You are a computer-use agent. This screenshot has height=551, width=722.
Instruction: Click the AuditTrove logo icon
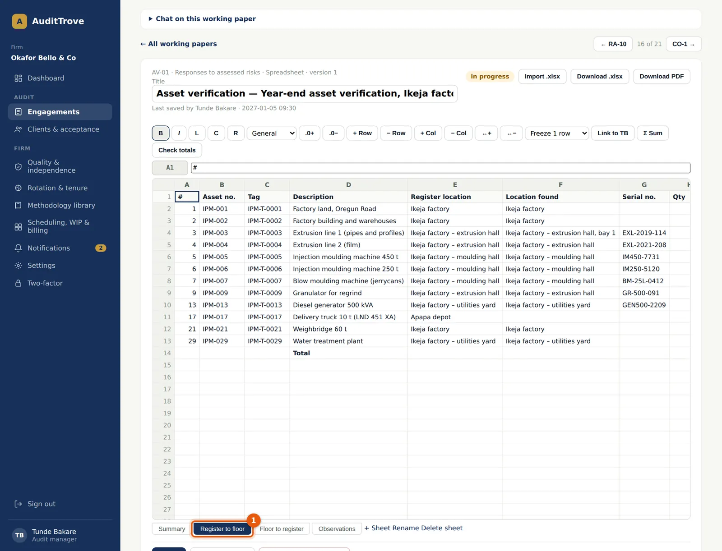pos(19,21)
